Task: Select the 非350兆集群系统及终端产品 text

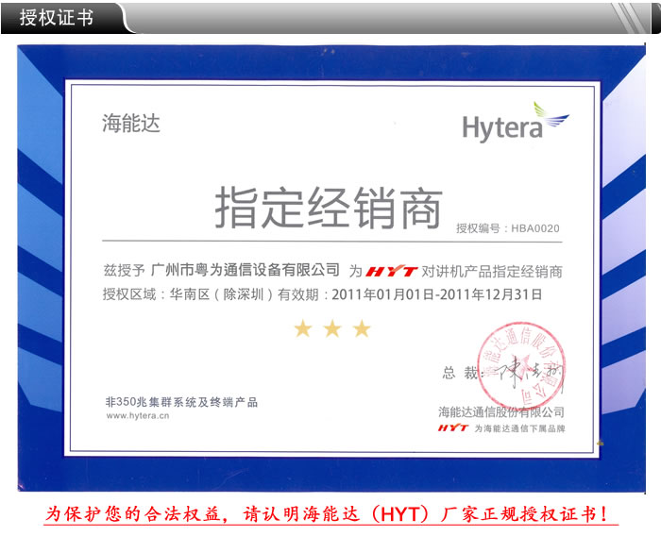Action: point(180,402)
